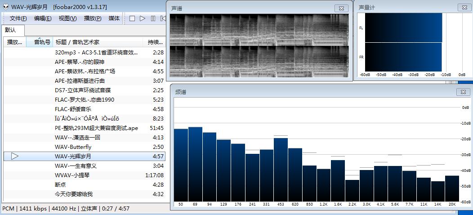Open the 媒体 menu
This screenshot has width=473, height=215.
(x=114, y=18)
